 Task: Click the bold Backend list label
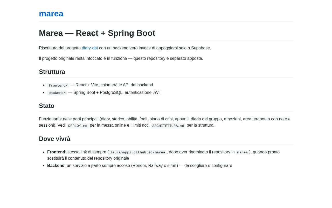(56, 166)
